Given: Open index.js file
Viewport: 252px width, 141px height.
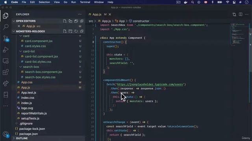Looking at the screenshot, I should [x=26, y=103].
